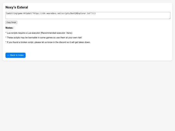Focus the loadstring script text area
The image size is (175, 131).
tap(88, 16)
